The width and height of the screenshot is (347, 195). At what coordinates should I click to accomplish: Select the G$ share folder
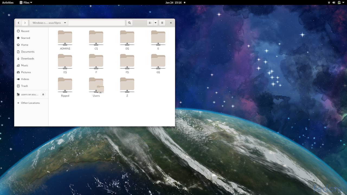click(158, 64)
